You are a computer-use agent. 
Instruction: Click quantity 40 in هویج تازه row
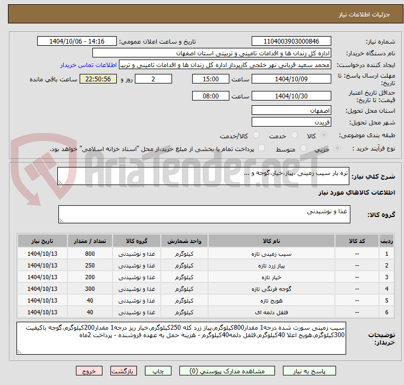coord(90,300)
